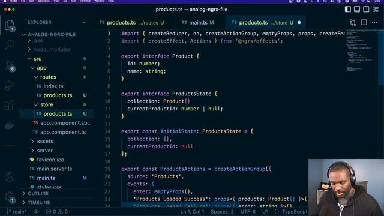384x216 pixels.
Task: Open the Explorer view in activity bar
Action: pyautogui.click(x=10, y=25)
